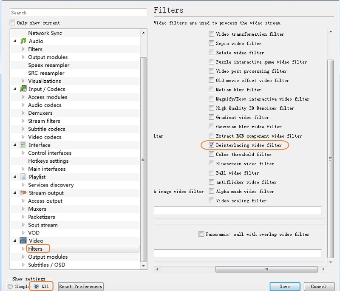Click the Reset Preferences button
Screen dimensions: 340x291
[x=81, y=286]
